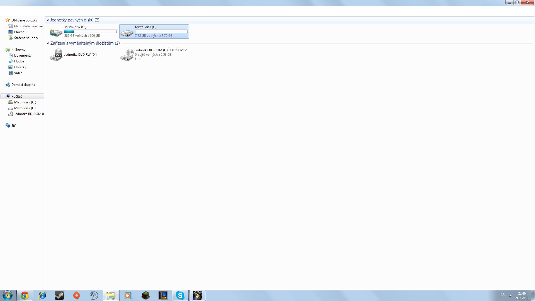This screenshot has width=535, height=301.
Task: Open BD-ROM (F:) LOTRBFME2 drive icon
Action: (x=127, y=55)
